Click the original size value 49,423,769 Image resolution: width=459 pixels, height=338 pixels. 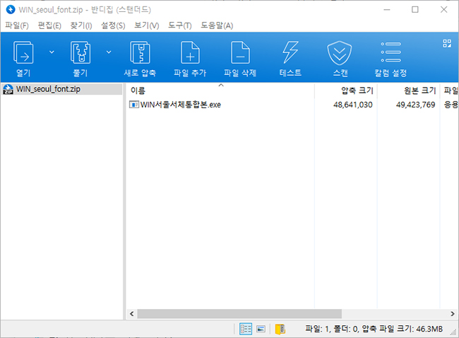coord(415,105)
